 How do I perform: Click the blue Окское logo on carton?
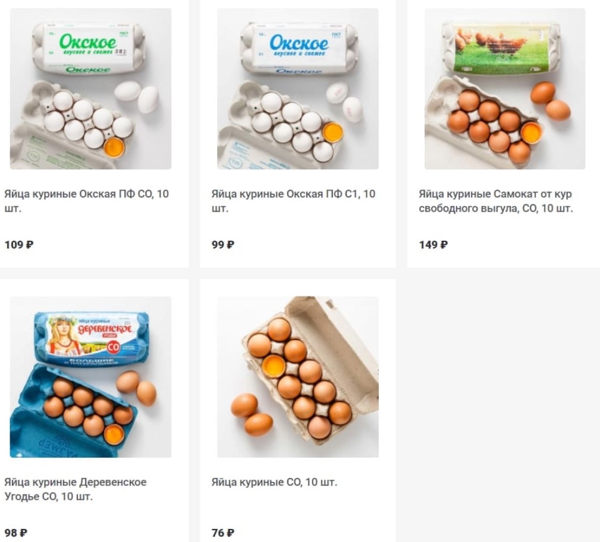coord(299,43)
